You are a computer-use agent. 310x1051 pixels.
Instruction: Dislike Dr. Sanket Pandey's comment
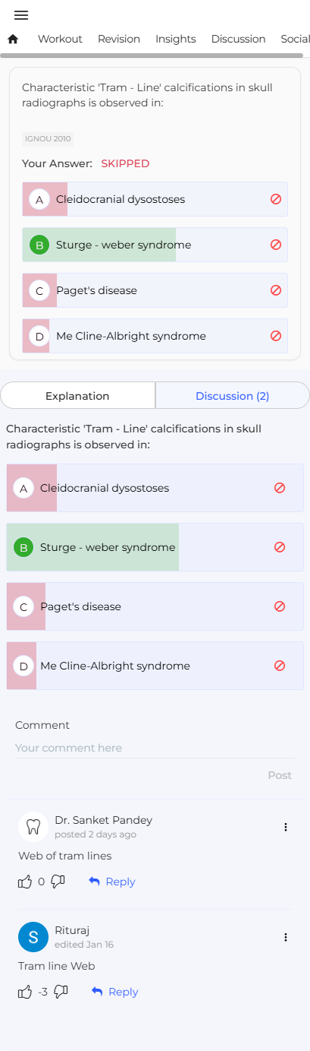click(x=58, y=882)
